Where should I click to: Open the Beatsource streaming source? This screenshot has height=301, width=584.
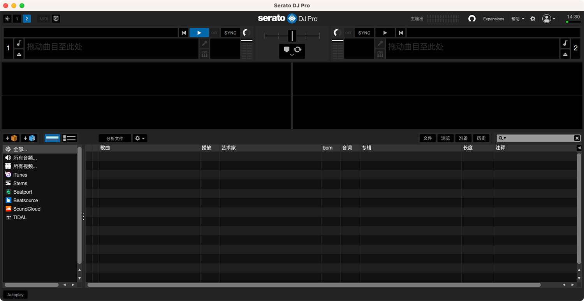40,201
